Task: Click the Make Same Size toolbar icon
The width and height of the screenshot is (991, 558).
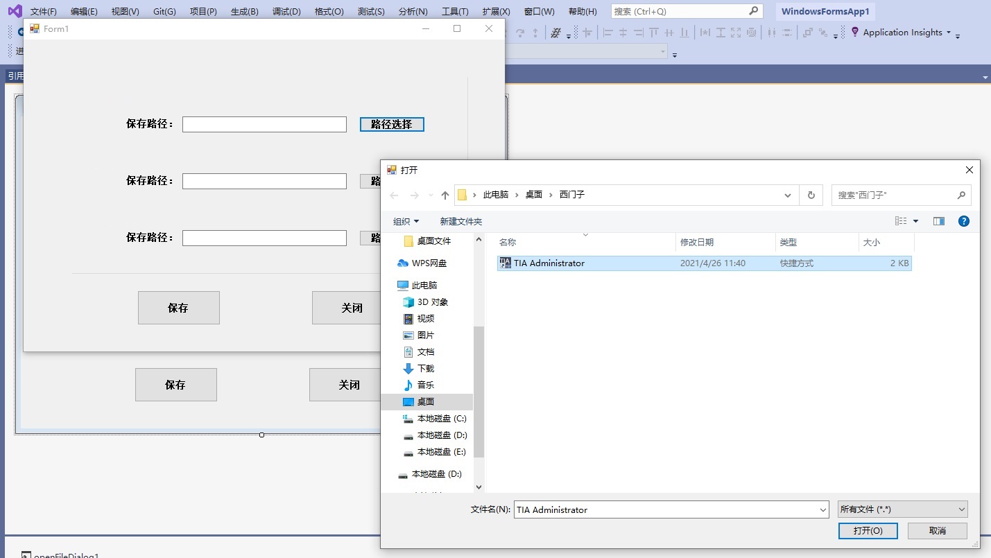Action: (736, 32)
